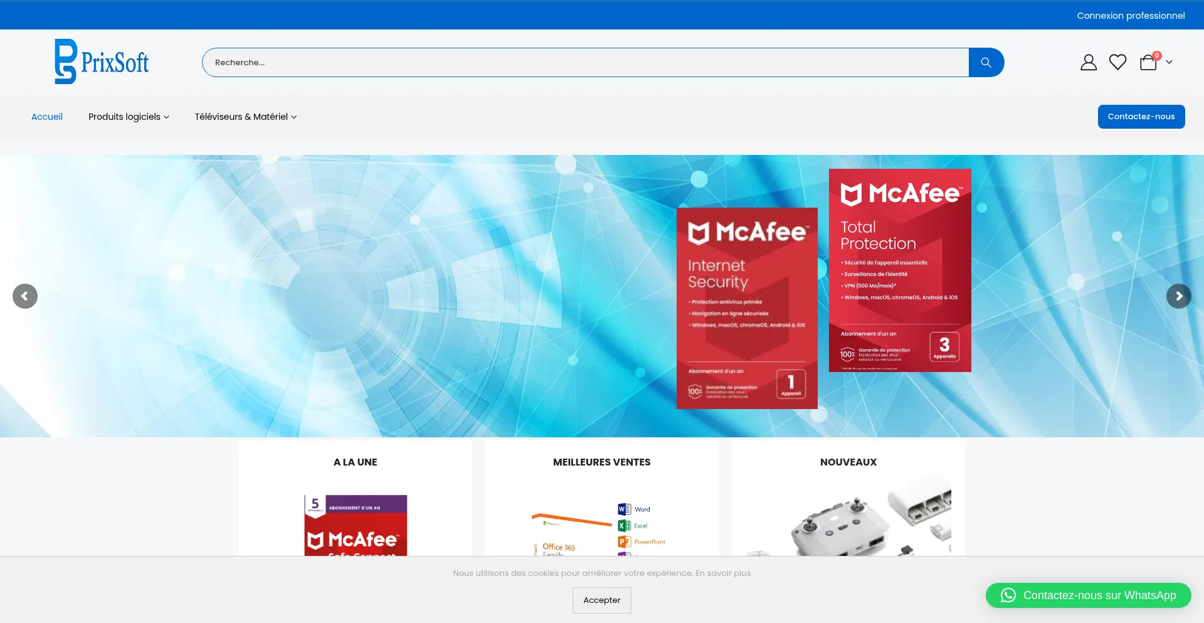1204x623 pixels.
Task: Click in the Recherche search field
Action: pos(586,63)
